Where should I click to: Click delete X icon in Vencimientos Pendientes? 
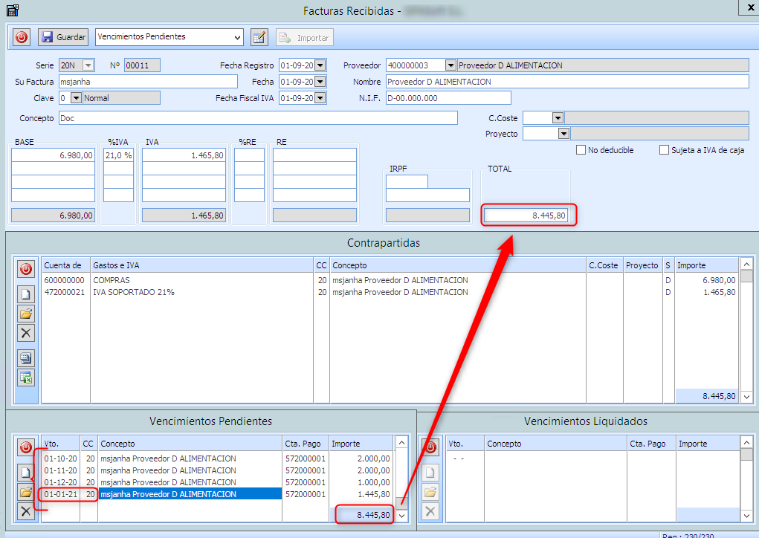[26, 511]
